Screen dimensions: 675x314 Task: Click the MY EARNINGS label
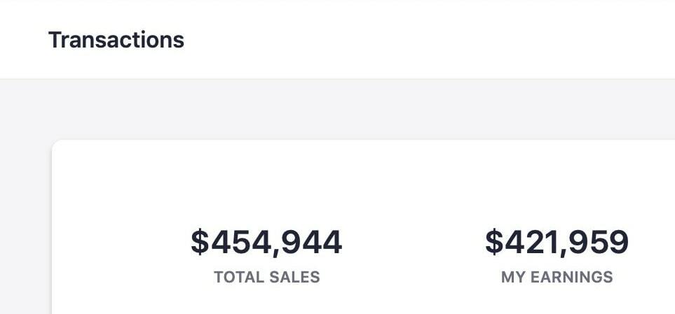click(x=557, y=277)
